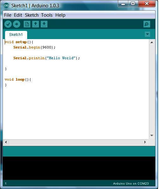
Task: Open the File menu
Action: 8,15
